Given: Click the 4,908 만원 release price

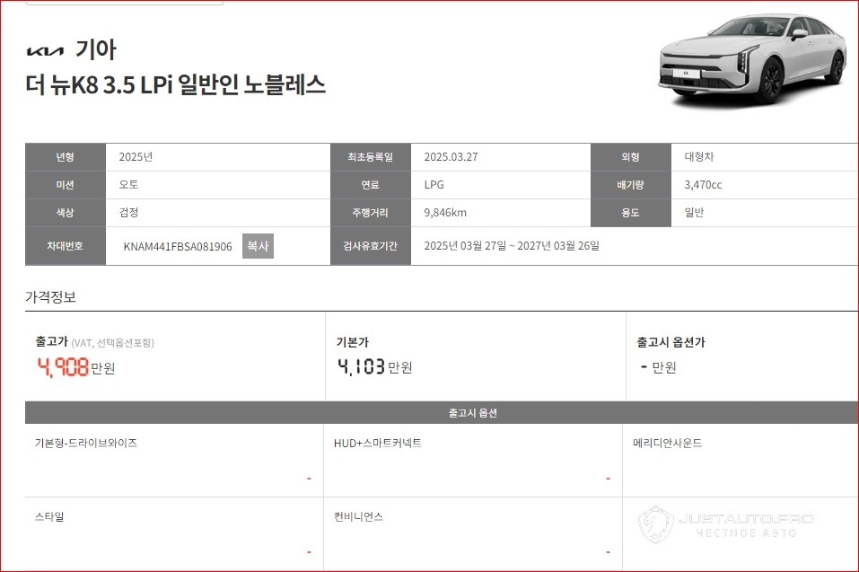Looking at the screenshot, I should click(75, 366).
